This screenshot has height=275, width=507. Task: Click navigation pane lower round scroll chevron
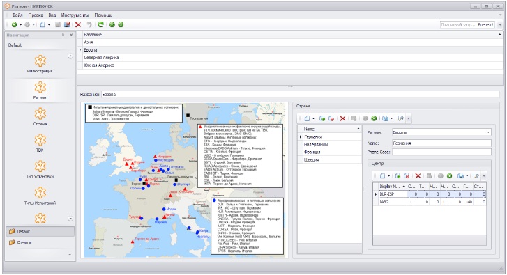(x=70, y=219)
